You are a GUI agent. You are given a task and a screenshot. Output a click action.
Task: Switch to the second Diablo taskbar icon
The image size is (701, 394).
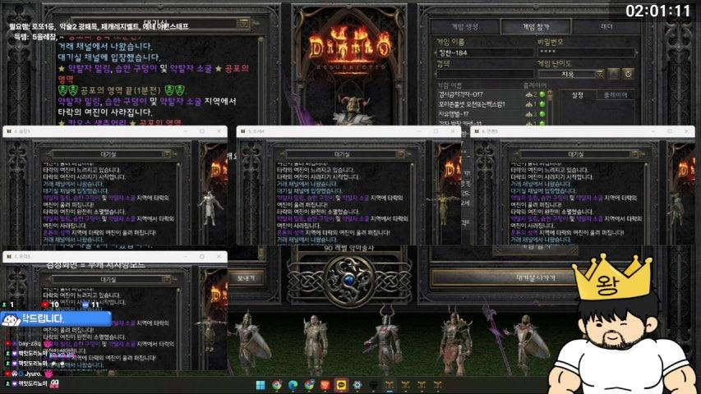(x=405, y=385)
